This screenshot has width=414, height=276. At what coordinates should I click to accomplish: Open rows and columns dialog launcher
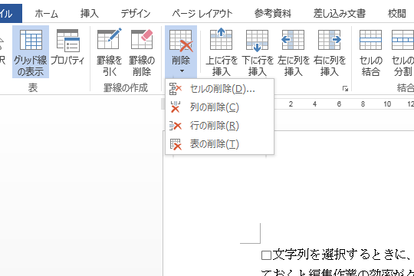pos(345,88)
